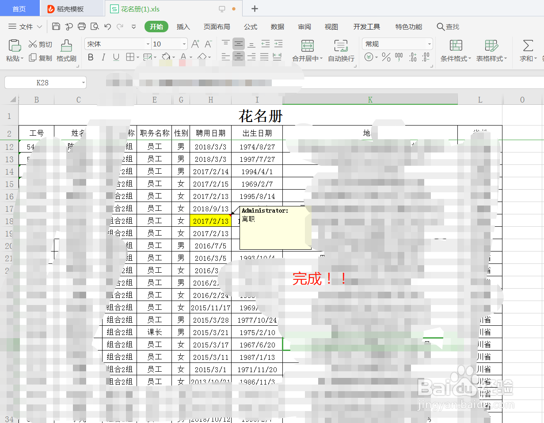Switch to the 视图 ribbon tab

pyautogui.click(x=331, y=27)
